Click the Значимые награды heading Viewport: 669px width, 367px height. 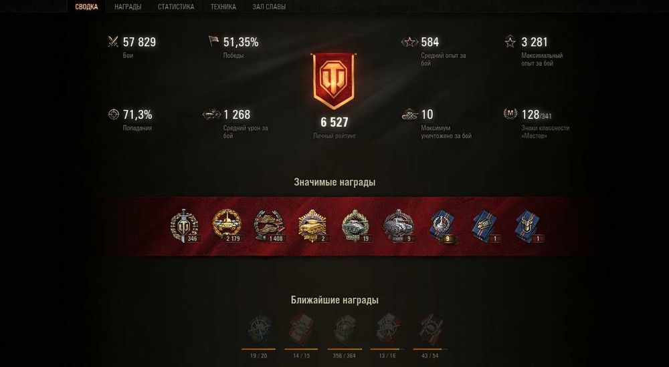click(x=334, y=182)
